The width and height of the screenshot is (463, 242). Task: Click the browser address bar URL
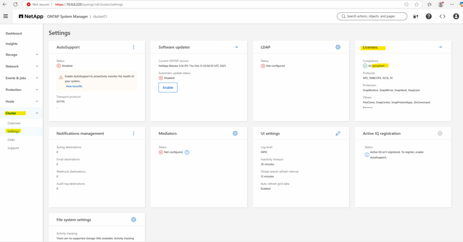[89, 5]
